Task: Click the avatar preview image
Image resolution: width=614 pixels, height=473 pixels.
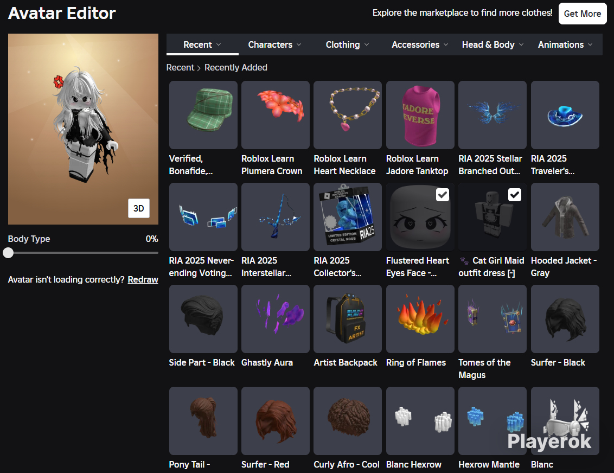Action: [x=83, y=129]
